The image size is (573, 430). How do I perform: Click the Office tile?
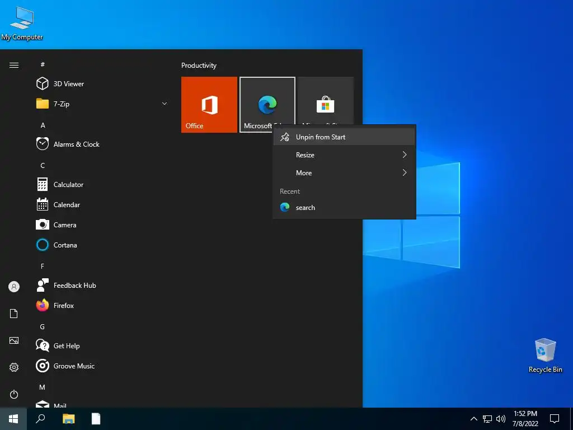(x=209, y=105)
